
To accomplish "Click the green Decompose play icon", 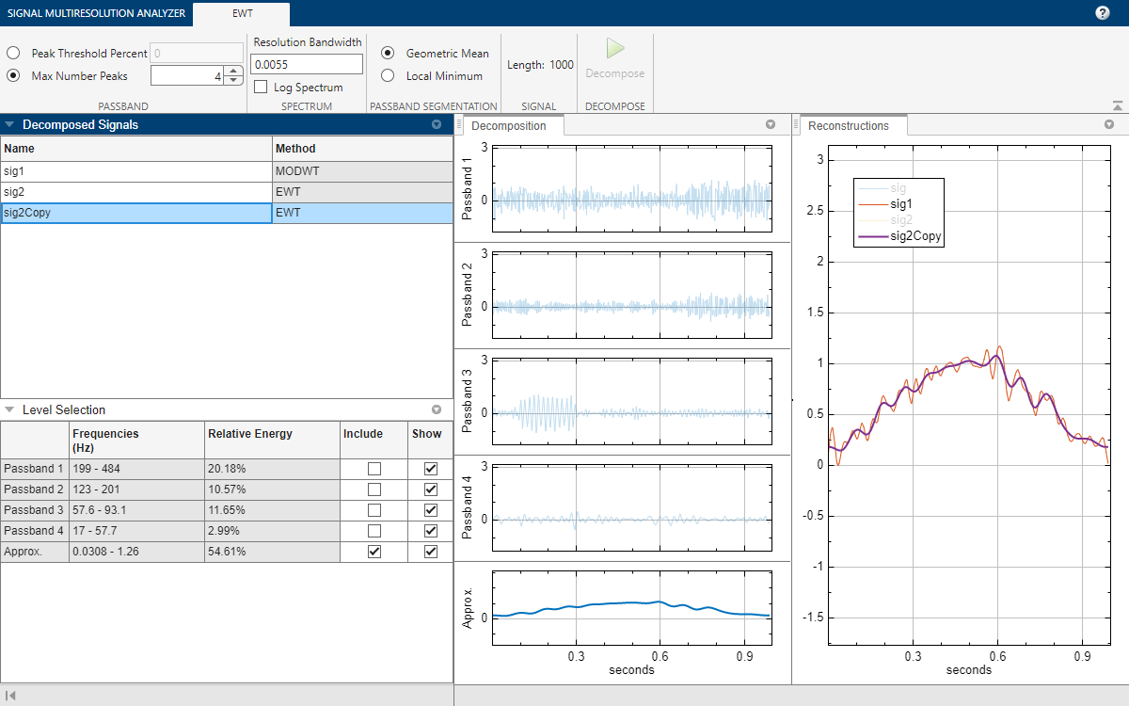I will [x=615, y=49].
